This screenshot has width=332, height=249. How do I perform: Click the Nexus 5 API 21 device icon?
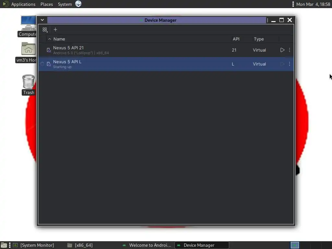coord(49,50)
